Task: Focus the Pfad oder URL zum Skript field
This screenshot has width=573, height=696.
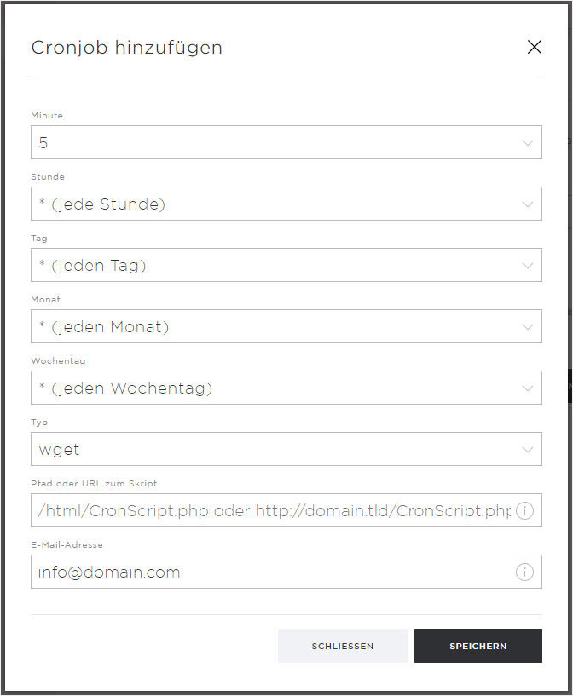Action: click(x=286, y=510)
